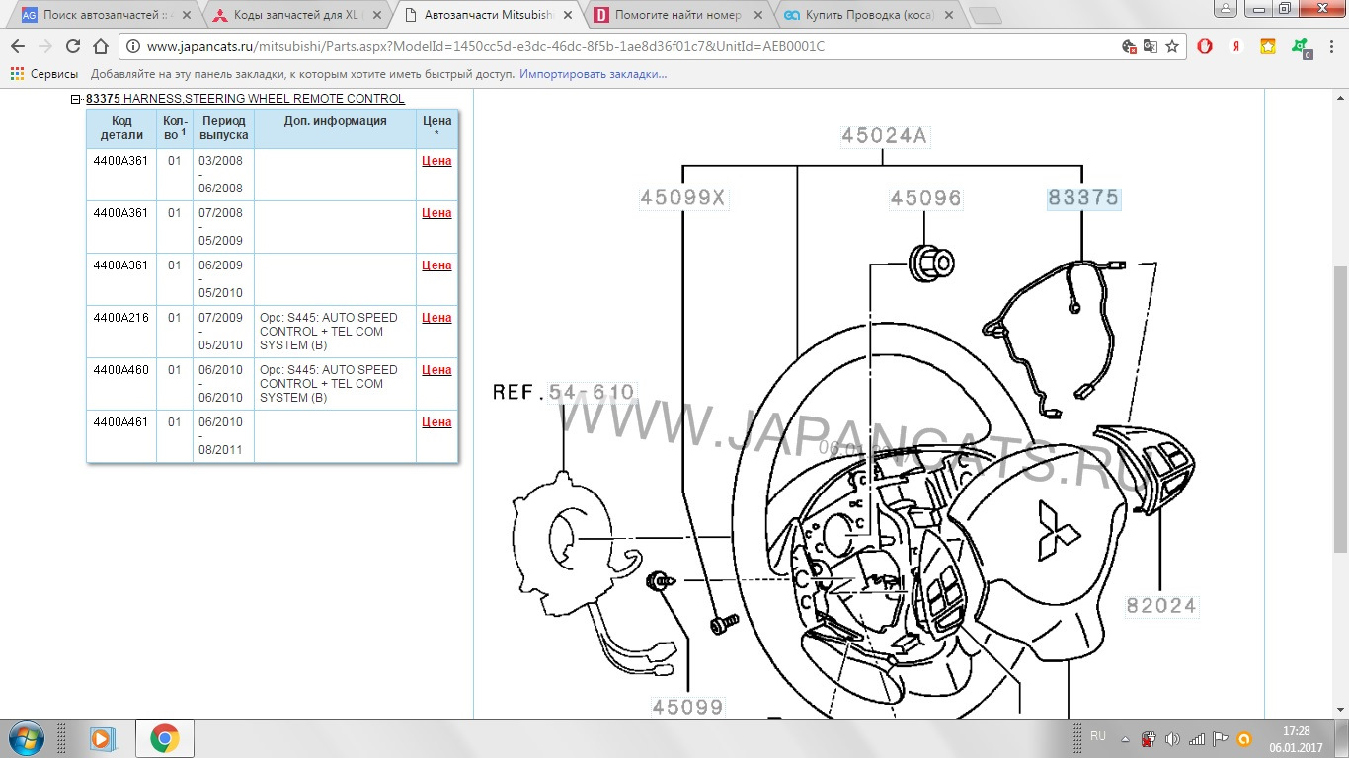Viewport: 1349px width, 758px height.
Task: Click 'Цена' for 4400A361 07/2008 row
Action: tap(436, 213)
